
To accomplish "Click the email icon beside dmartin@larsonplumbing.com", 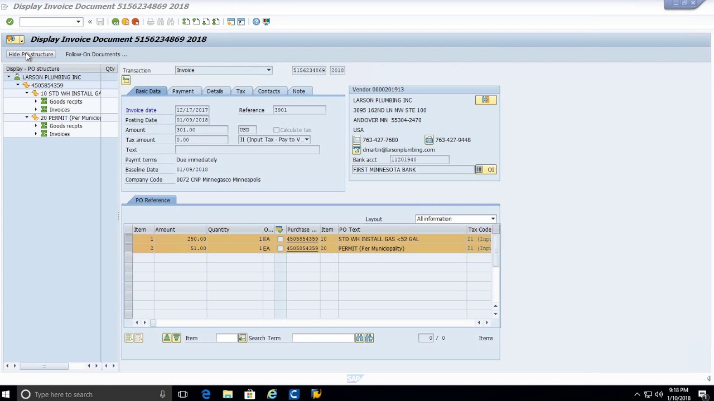I will 356,150.
